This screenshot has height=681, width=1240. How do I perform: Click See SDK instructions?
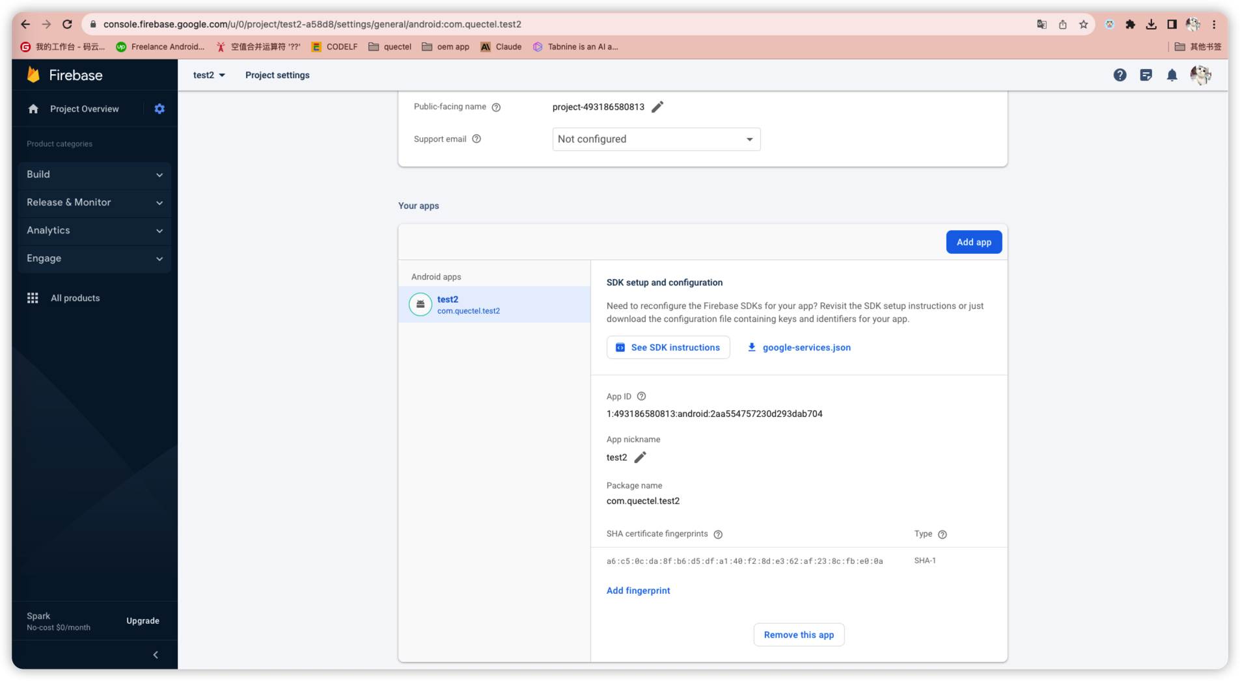pyautogui.click(x=668, y=347)
